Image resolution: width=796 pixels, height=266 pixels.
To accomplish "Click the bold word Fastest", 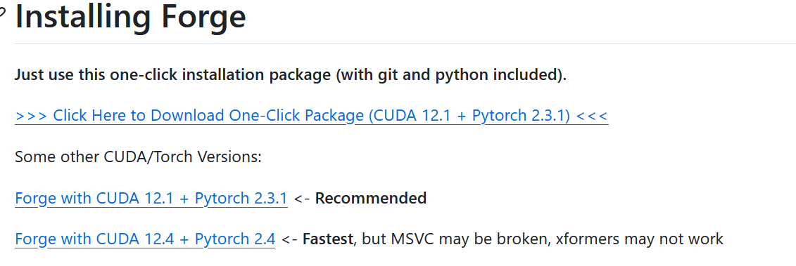I will click(x=327, y=238).
